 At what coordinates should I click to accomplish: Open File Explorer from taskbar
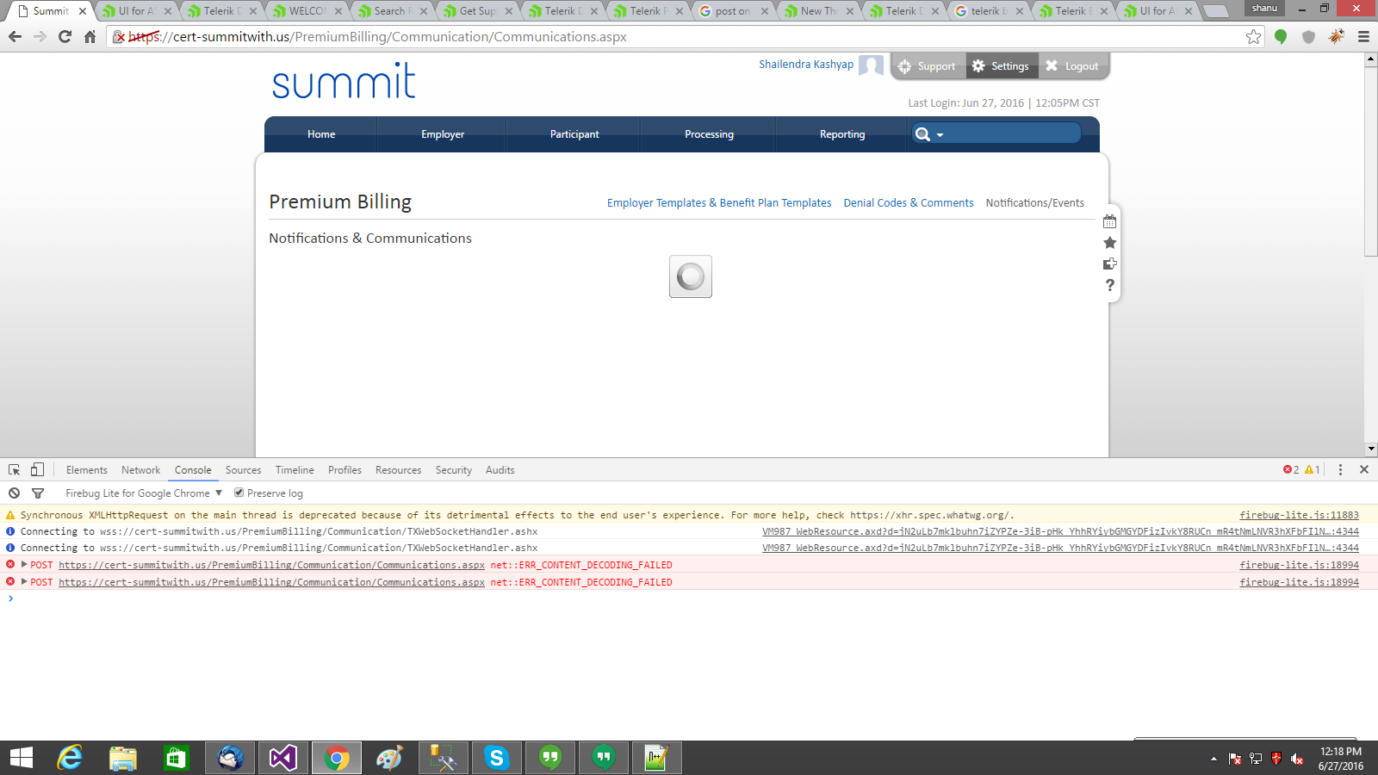[123, 758]
